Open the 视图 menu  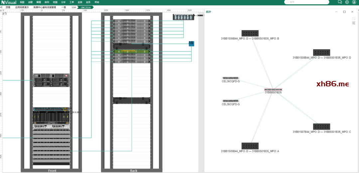coord(22,2)
